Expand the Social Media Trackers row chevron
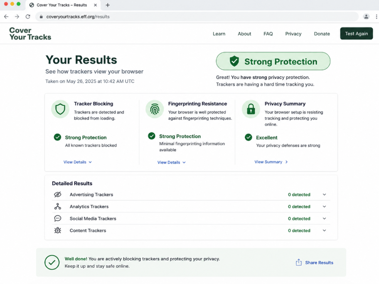Image resolution: width=379 pixels, height=284 pixels. click(x=325, y=218)
